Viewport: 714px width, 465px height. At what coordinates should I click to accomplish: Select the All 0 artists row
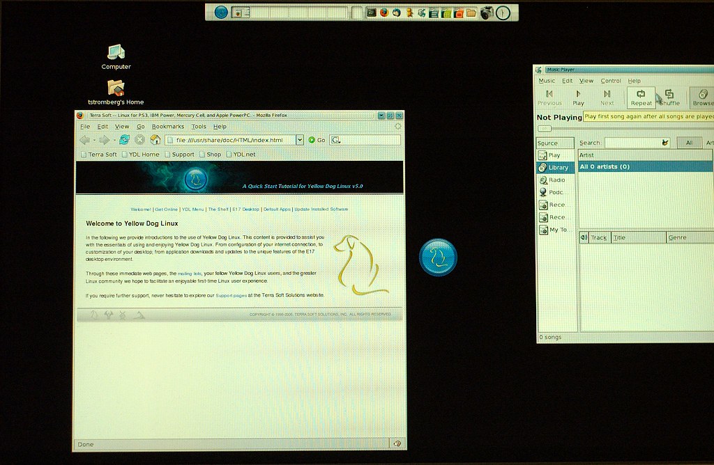pos(645,167)
